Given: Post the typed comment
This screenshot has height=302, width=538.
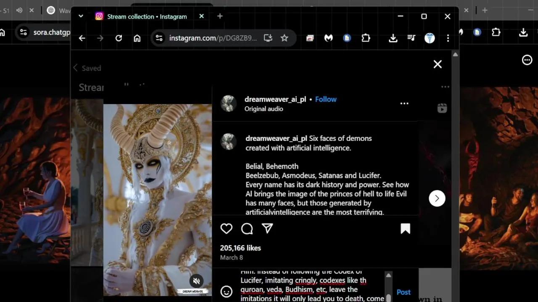Looking at the screenshot, I should tap(403, 292).
